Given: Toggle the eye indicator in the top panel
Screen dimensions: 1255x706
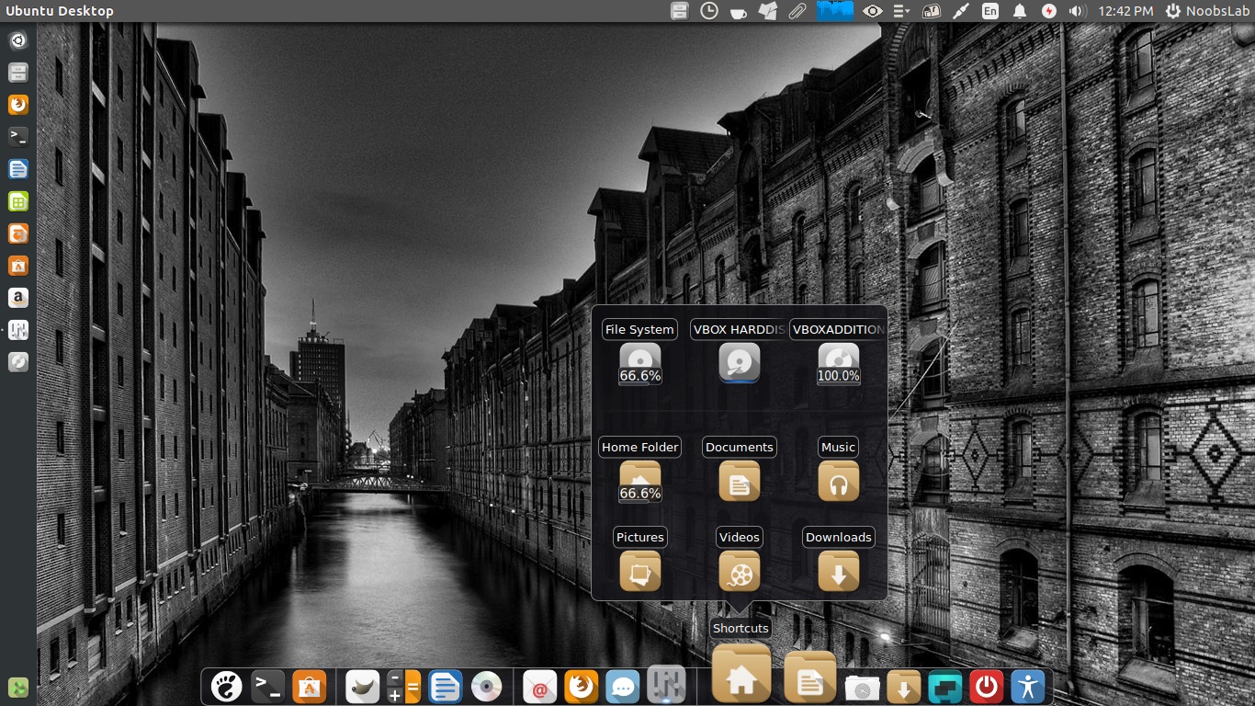Looking at the screenshot, I should [x=872, y=11].
